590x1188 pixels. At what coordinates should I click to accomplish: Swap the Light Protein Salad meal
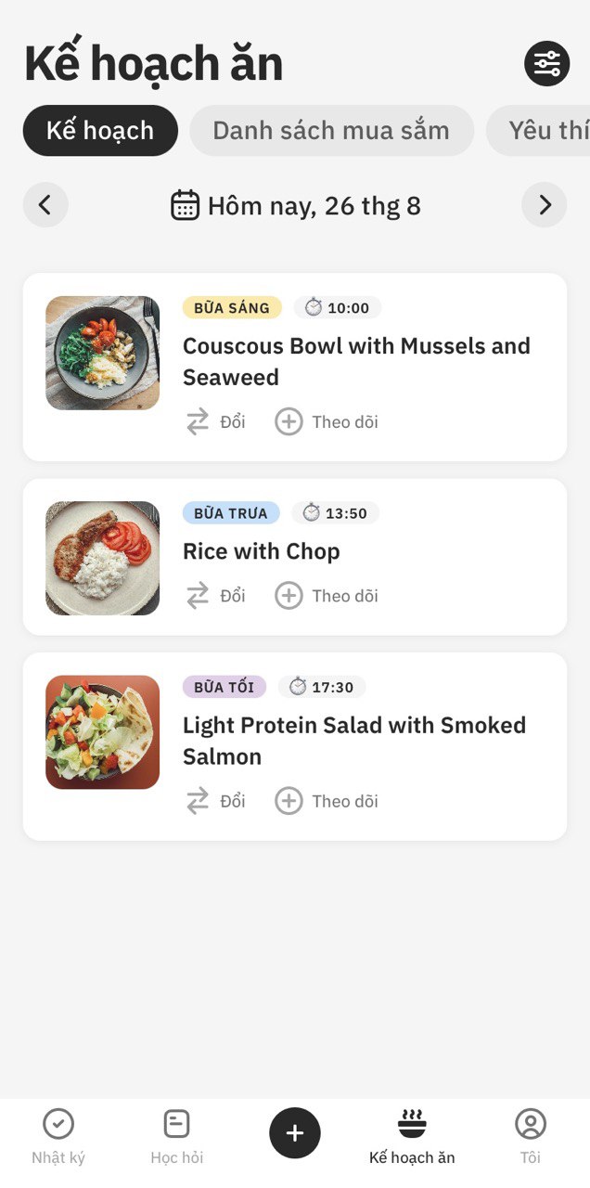(x=215, y=801)
